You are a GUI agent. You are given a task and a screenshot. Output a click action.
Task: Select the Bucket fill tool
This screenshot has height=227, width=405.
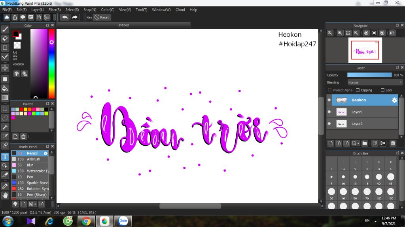click(x=5, y=88)
